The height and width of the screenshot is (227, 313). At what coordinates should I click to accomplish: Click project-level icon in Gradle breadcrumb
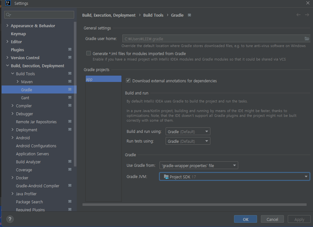coord(190,15)
